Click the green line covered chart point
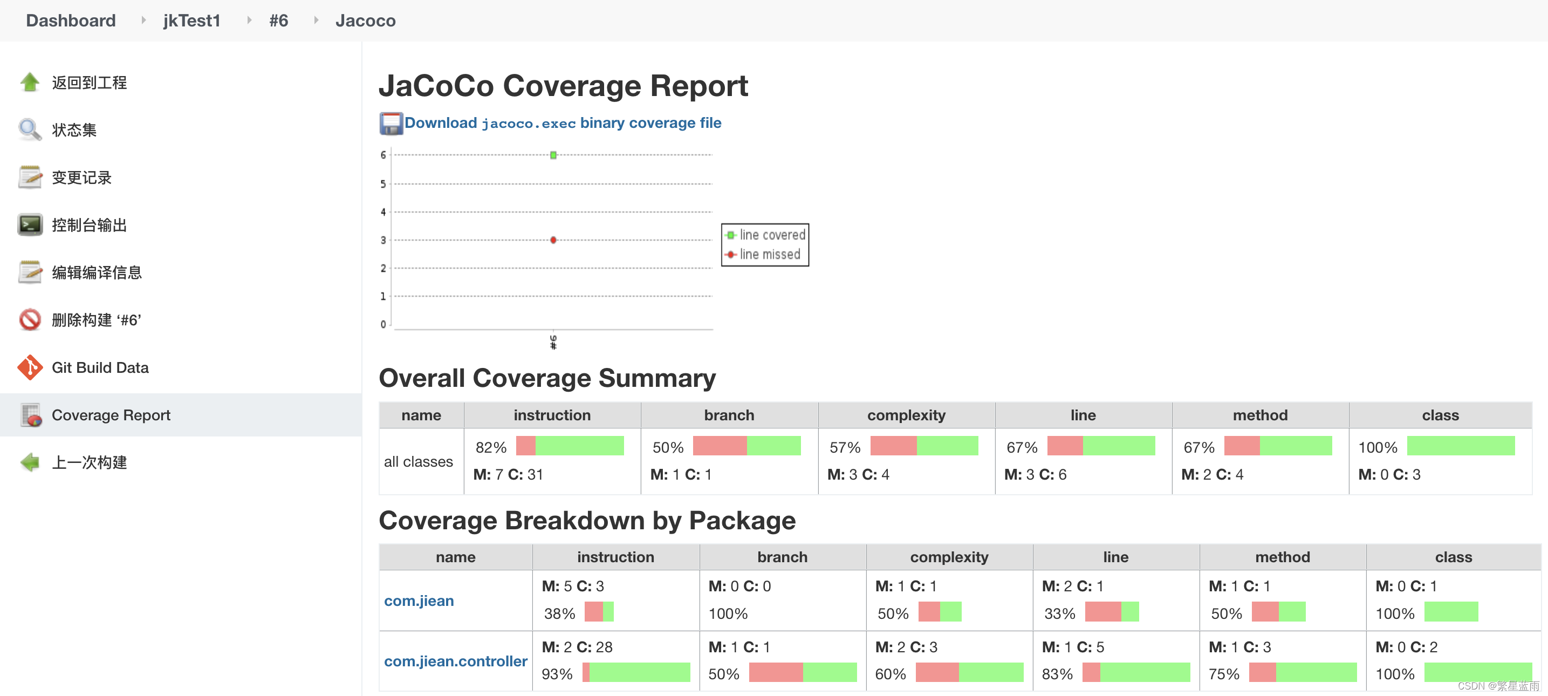1548x696 pixels. pyautogui.click(x=553, y=155)
